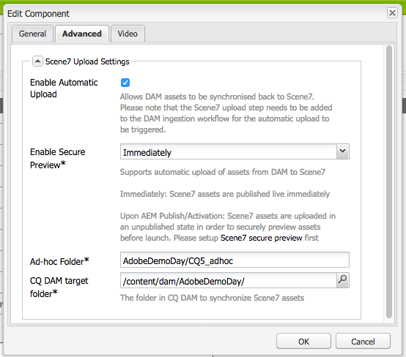Open Scene7 secure preview link
The image size is (406, 357).
point(261,238)
